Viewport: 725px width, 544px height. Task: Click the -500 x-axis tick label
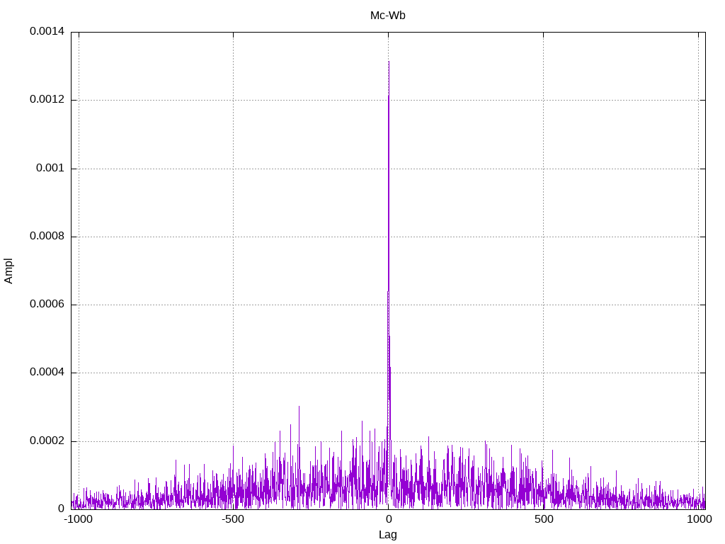pyautogui.click(x=232, y=519)
